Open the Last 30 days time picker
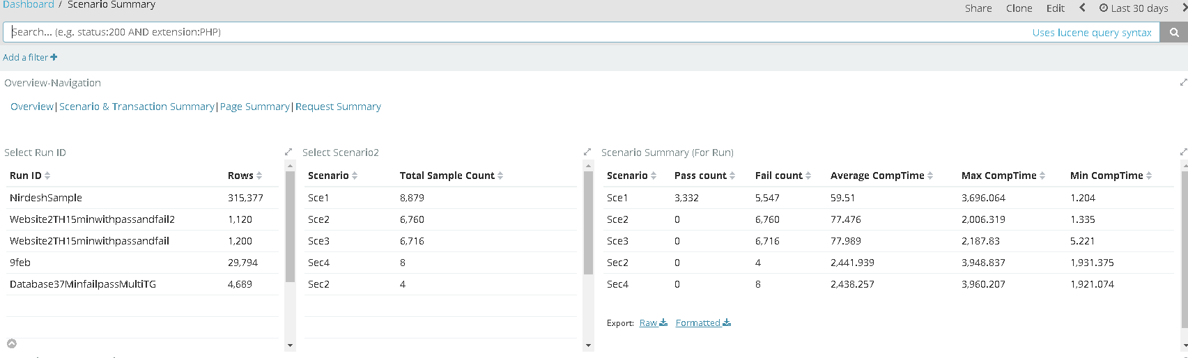Screen dimensions: 1188x358 click(x=1134, y=8)
